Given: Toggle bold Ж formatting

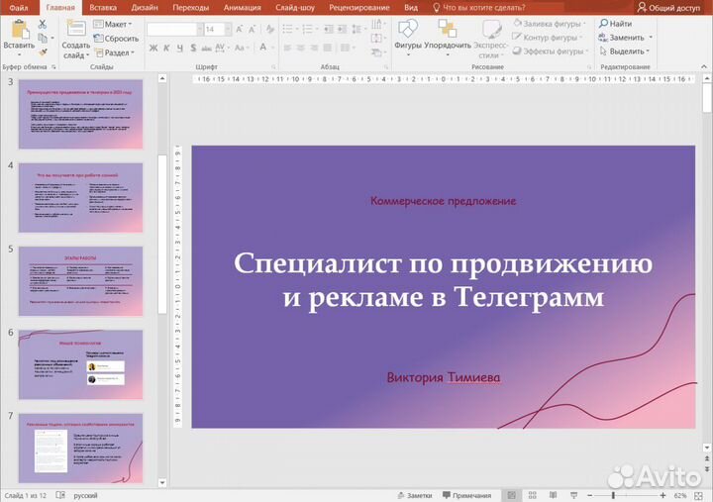Looking at the screenshot, I should pyautogui.click(x=153, y=48).
